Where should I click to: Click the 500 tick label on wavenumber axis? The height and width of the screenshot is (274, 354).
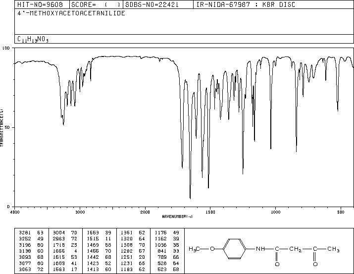[x=341, y=212]
